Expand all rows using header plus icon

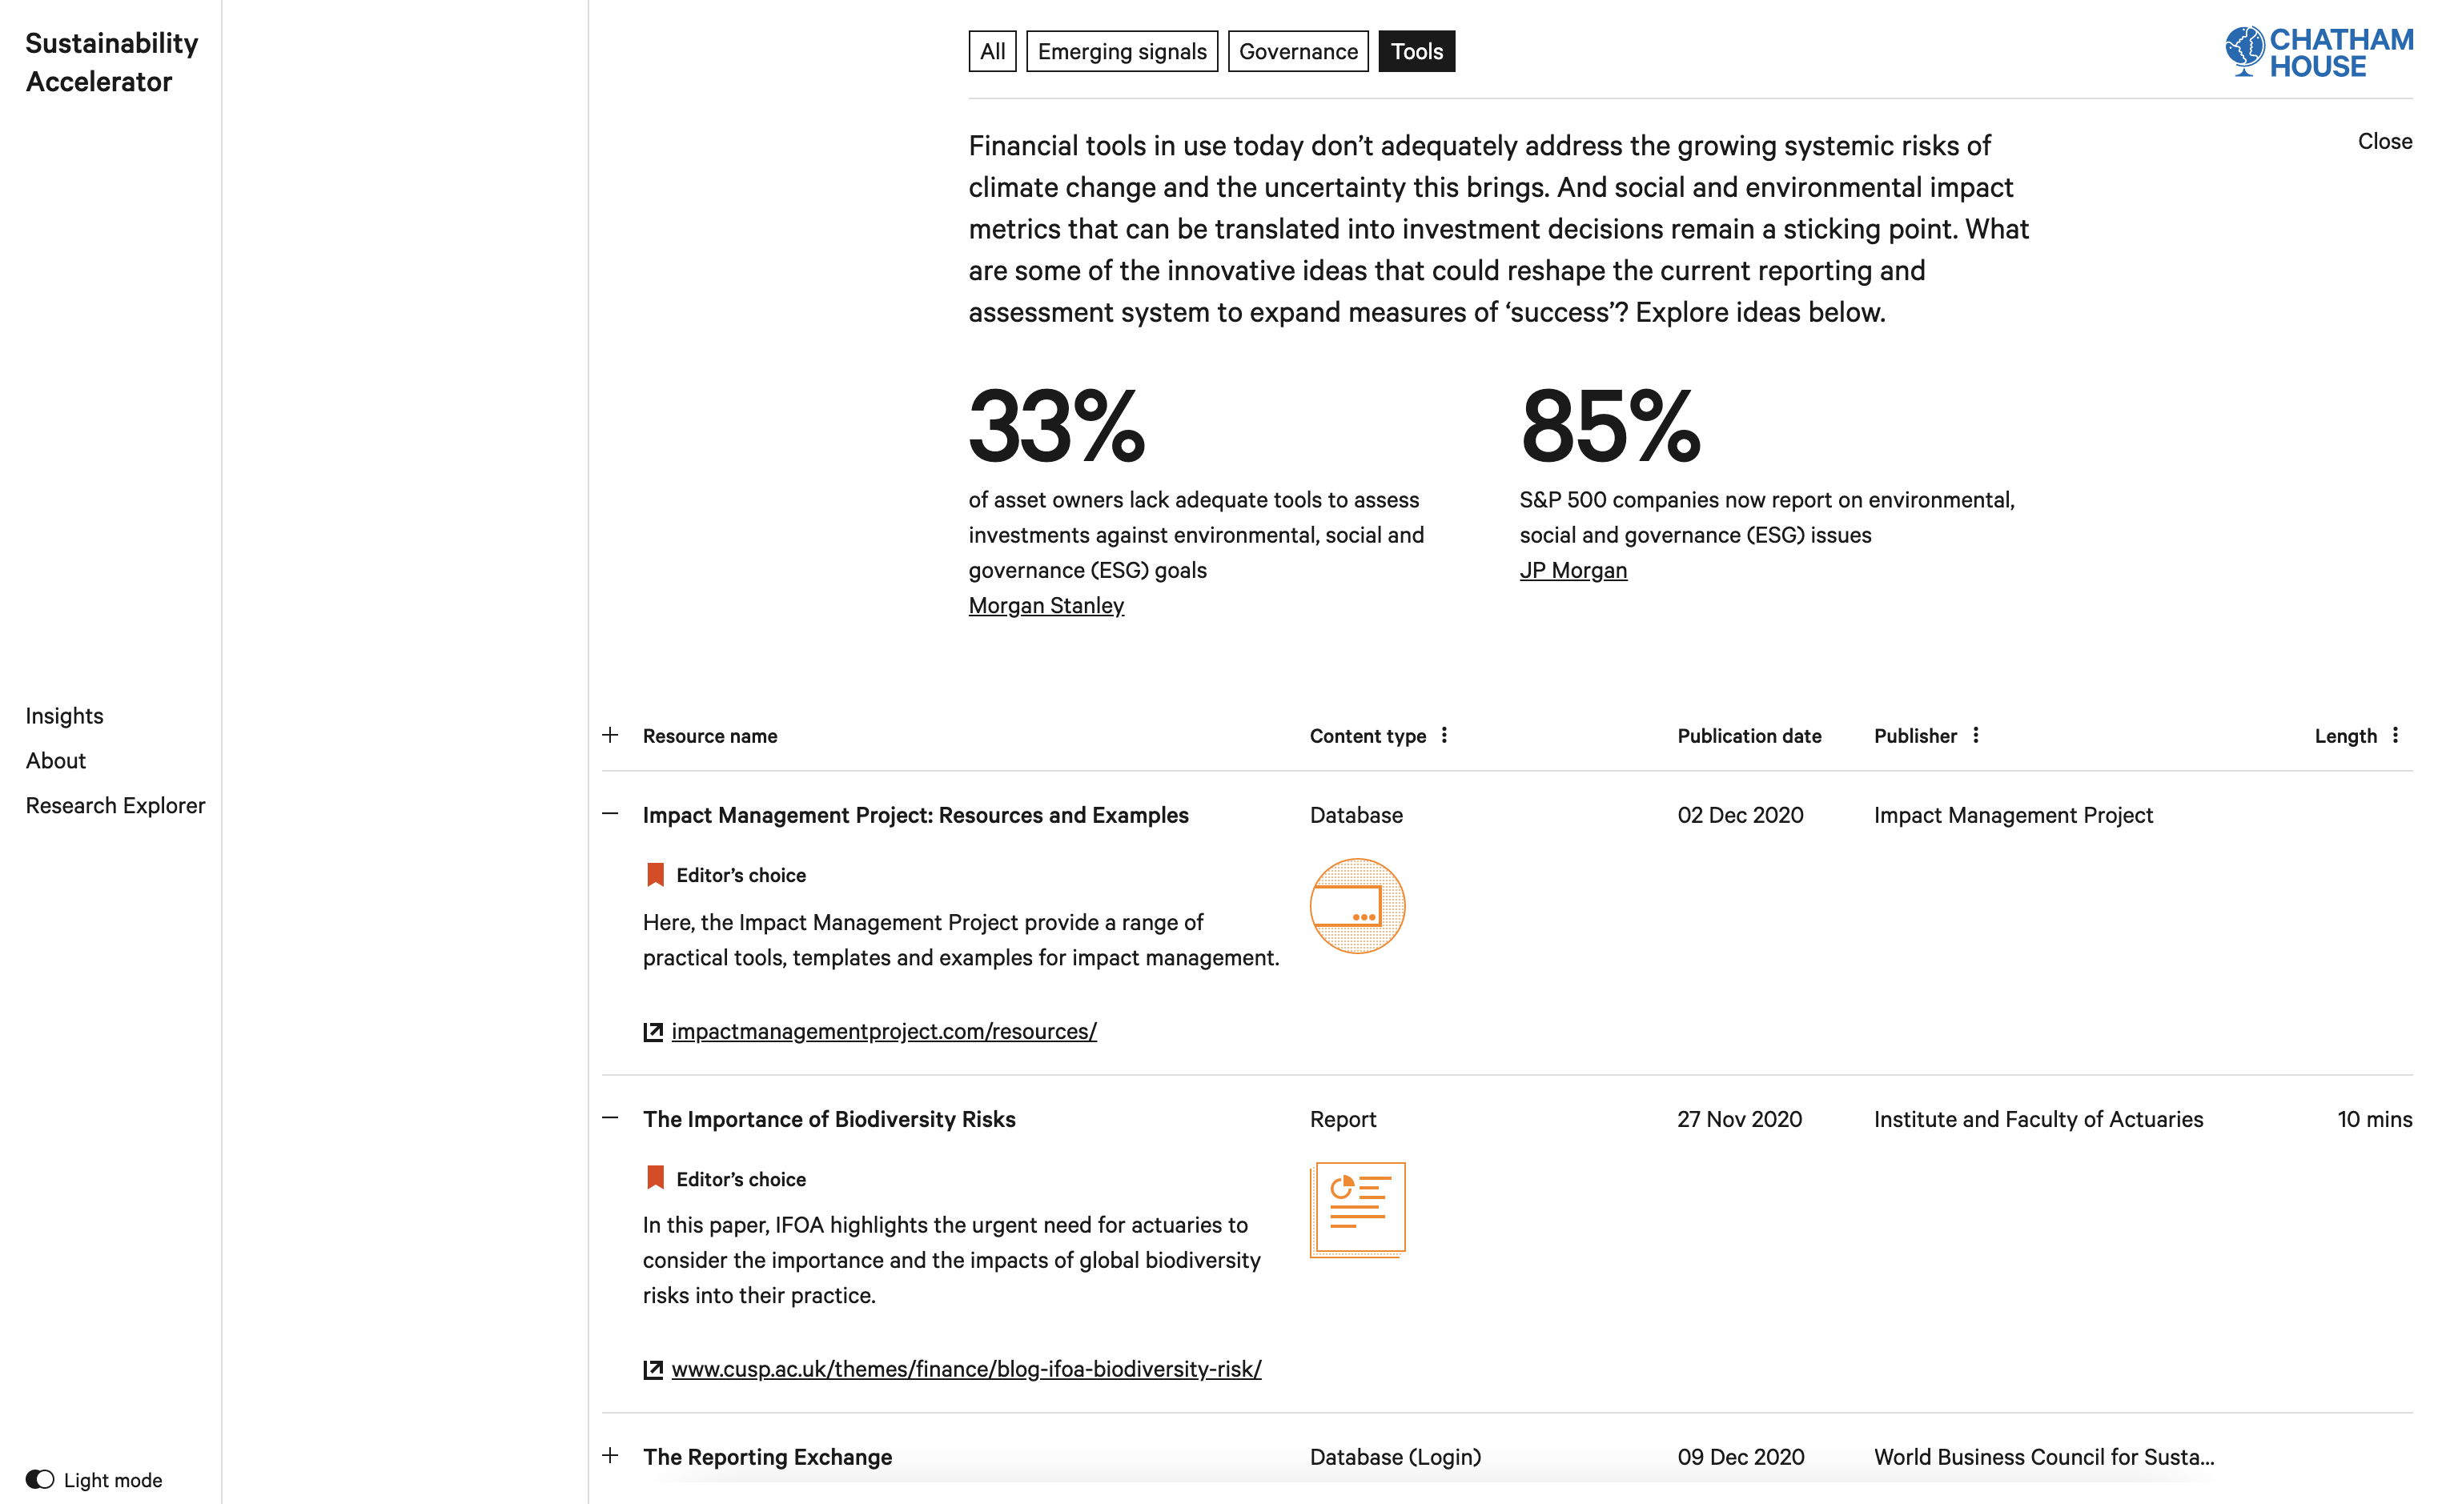[x=611, y=735]
